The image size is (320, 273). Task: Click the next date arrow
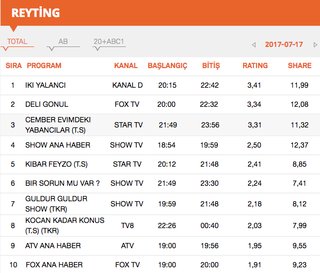[x=315, y=45]
